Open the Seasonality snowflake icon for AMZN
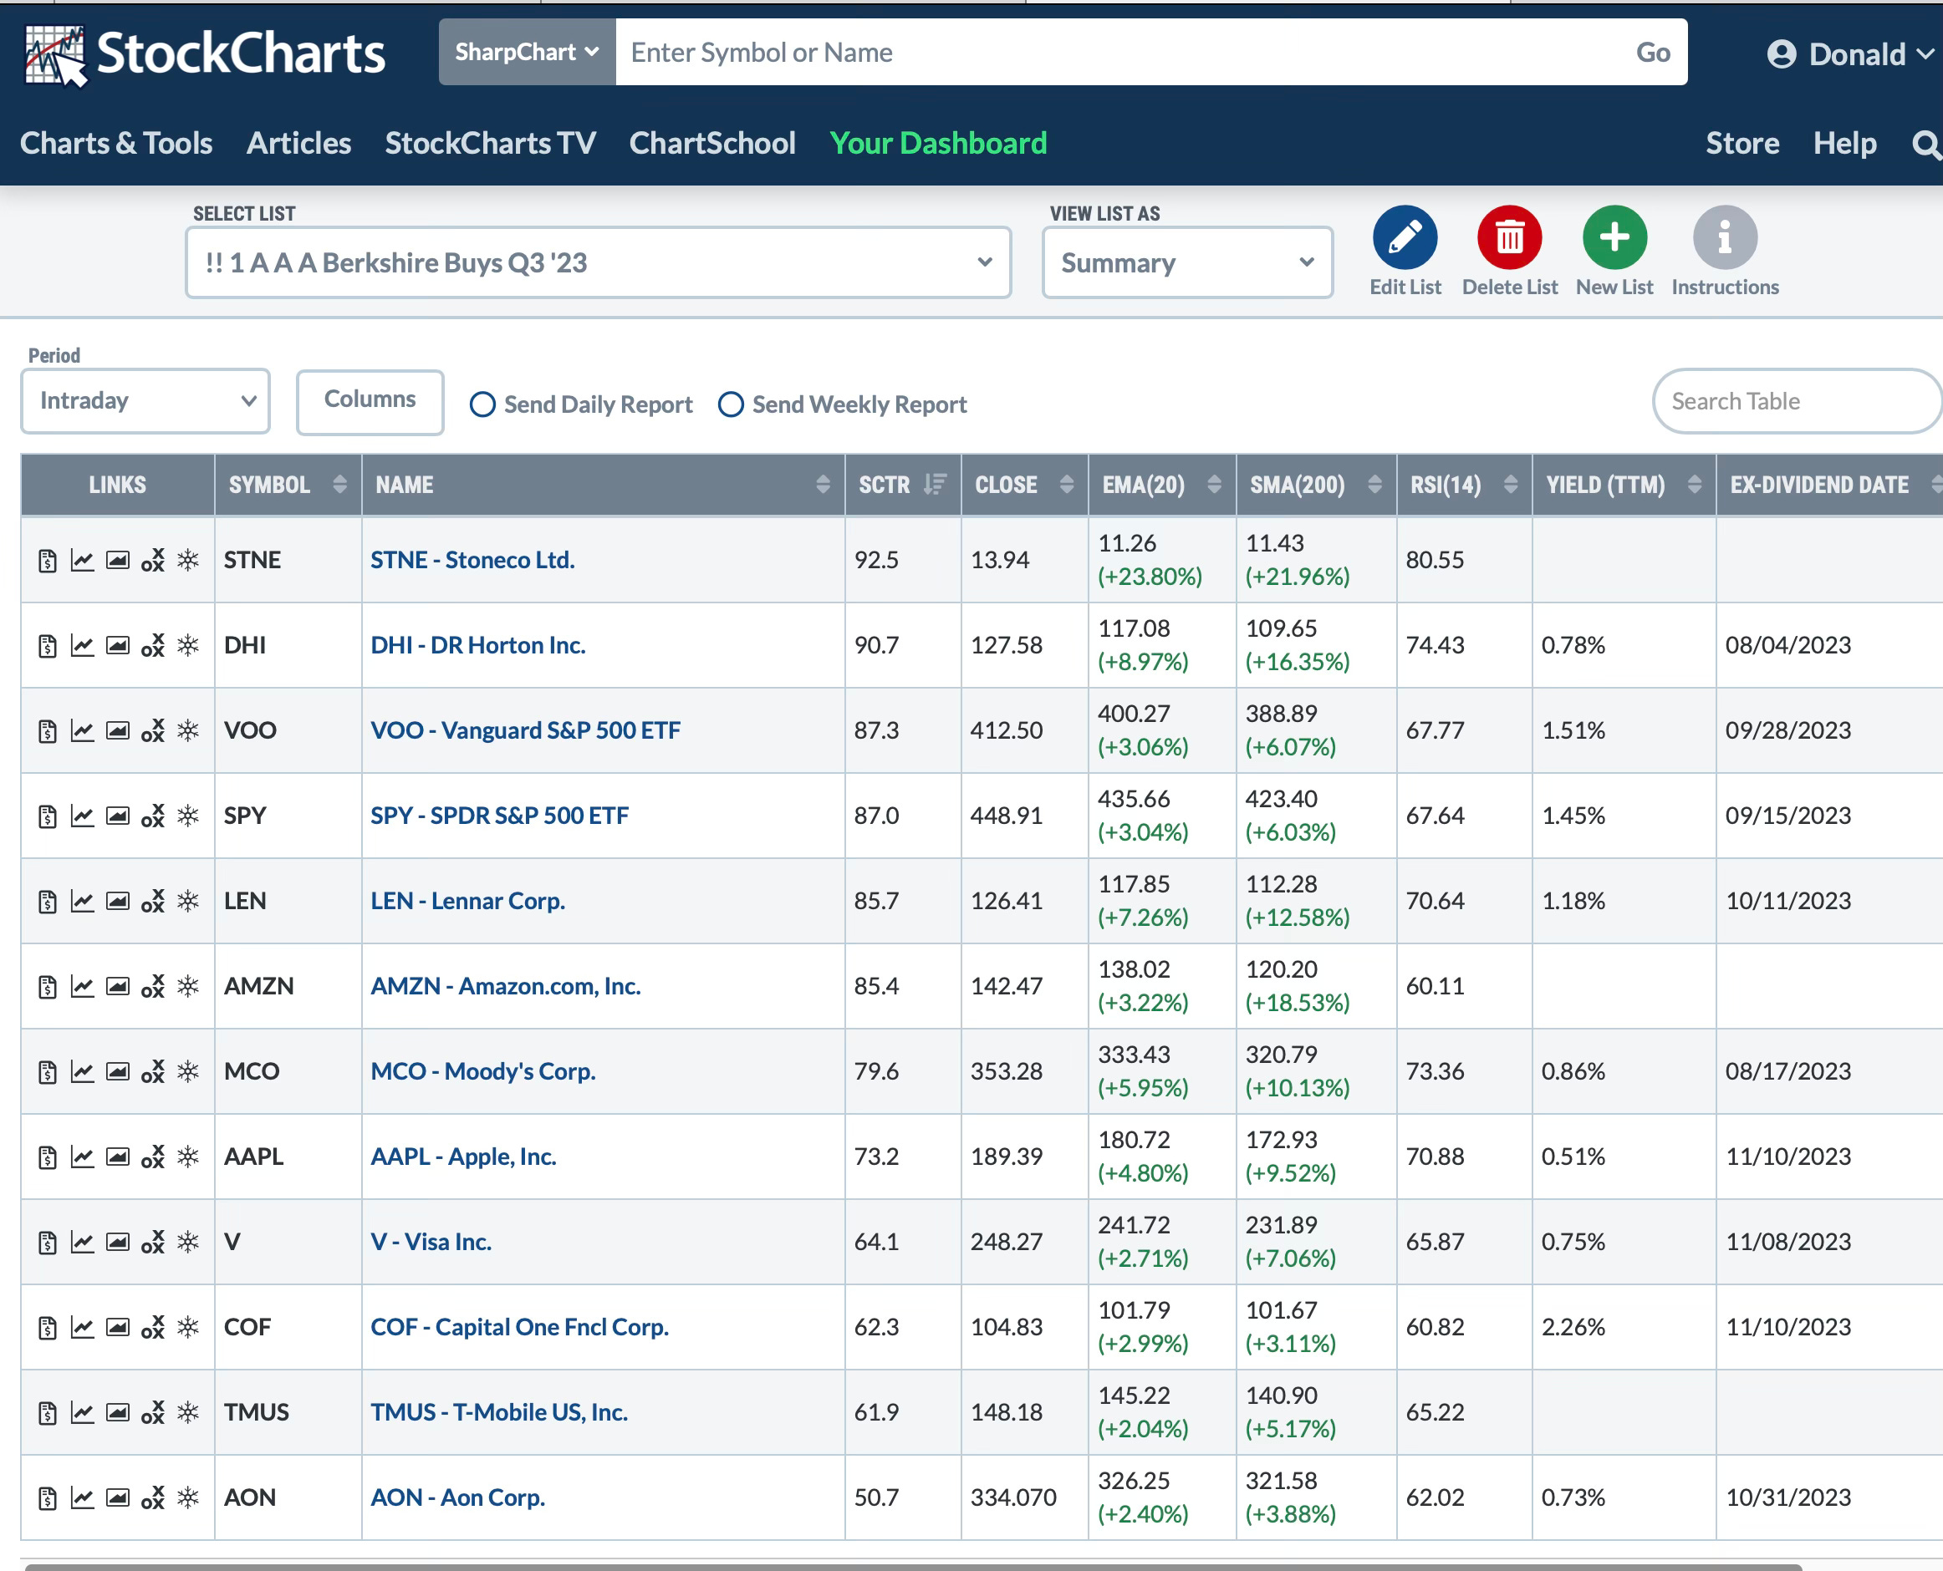Viewport: 1943px width, 1571px height. [x=188, y=986]
